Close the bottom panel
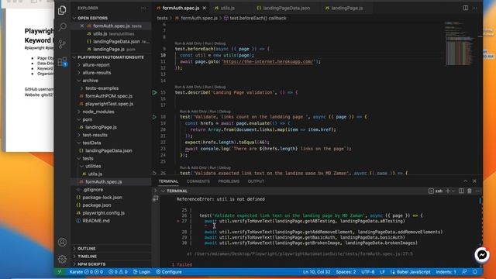Viewport: 496px width, 279px height. [x=474, y=181]
